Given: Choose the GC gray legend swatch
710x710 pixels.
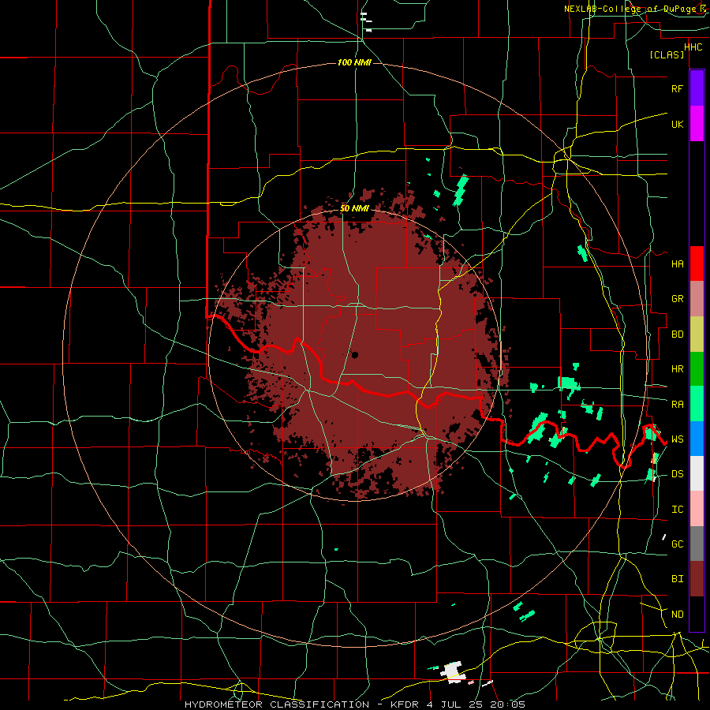Looking at the screenshot, I should (697, 544).
